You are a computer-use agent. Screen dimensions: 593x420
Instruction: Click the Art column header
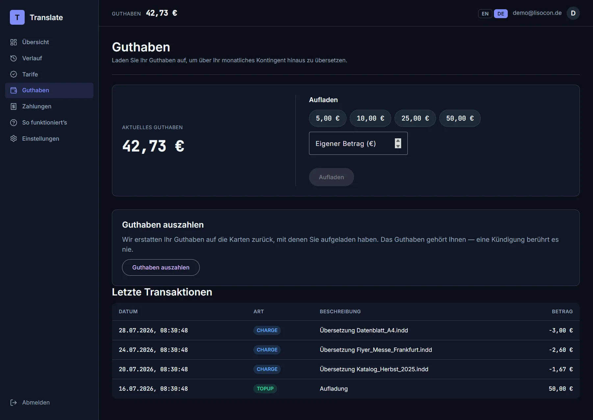(x=259, y=312)
